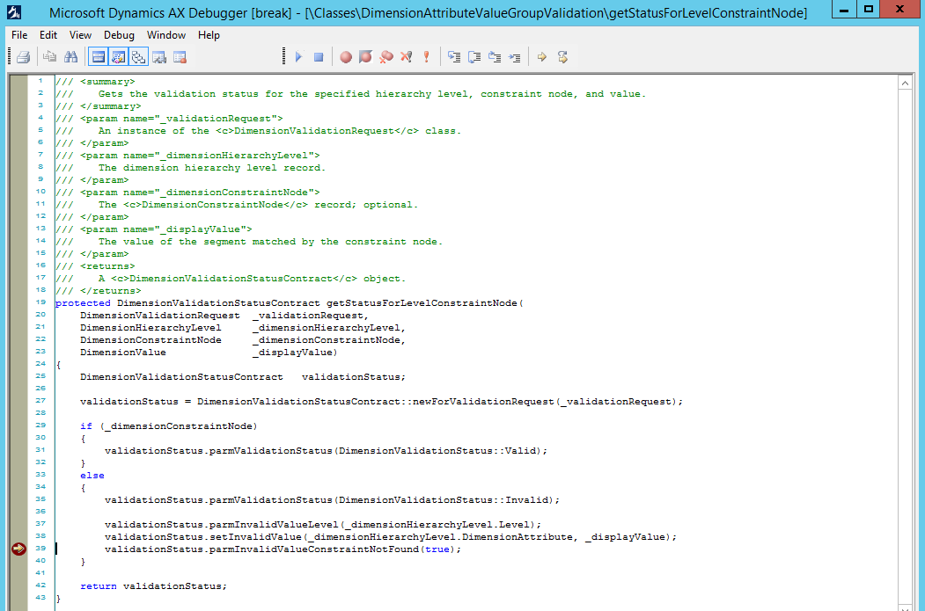Click the blue Run (Go) arrow icon

click(298, 57)
